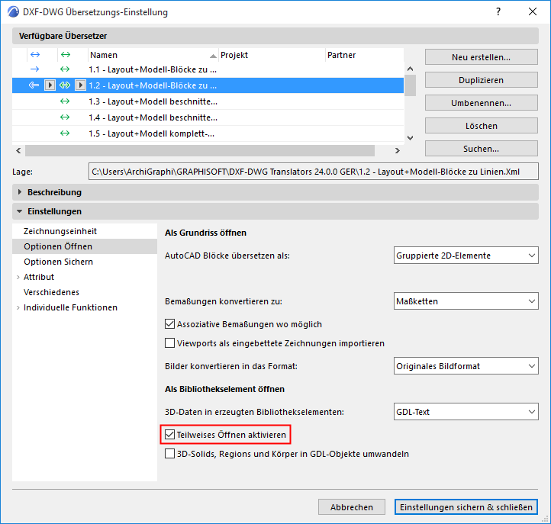Viewport: 551px width, 524px height.
Task: Click the help question mark button
Action: (498, 11)
